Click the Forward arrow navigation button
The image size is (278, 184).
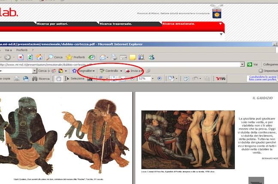point(7,57)
